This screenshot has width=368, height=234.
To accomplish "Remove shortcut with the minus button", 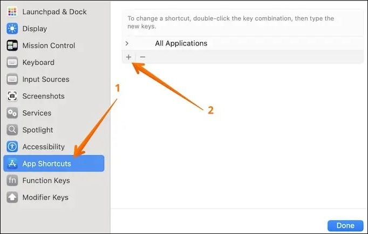I will pos(142,57).
